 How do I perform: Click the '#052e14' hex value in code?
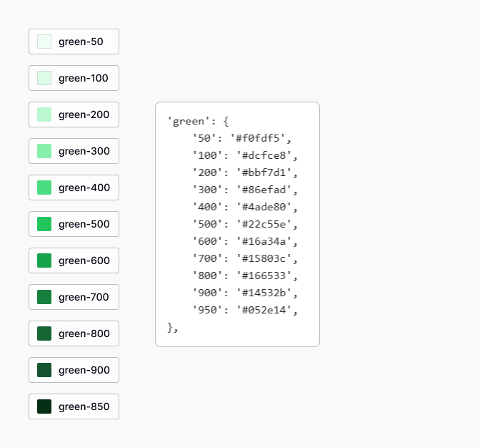(266, 310)
